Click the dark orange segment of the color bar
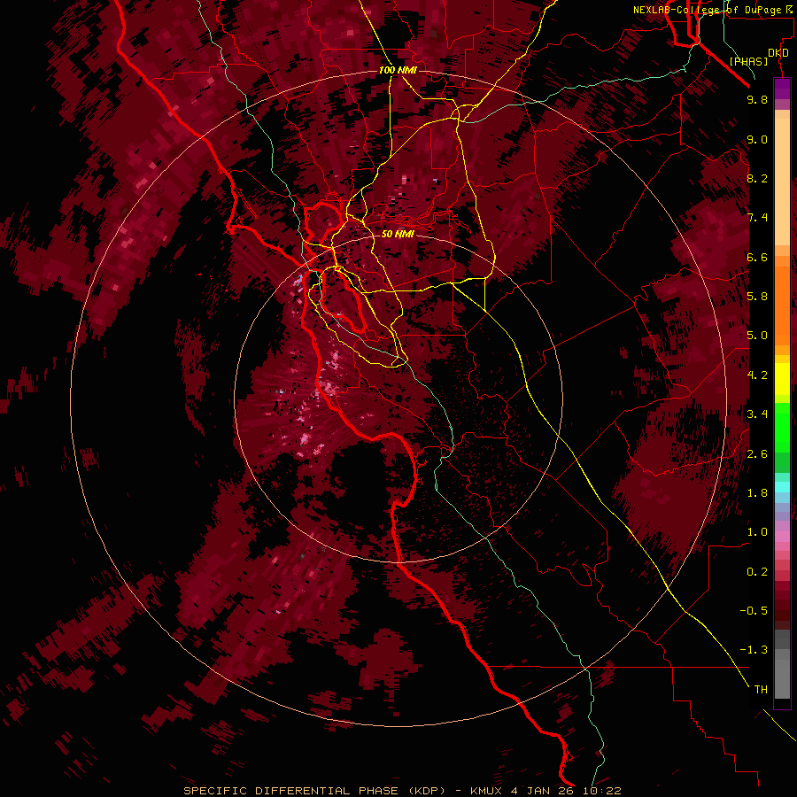Viewport: 797px width, 797px height. [782, 306]
